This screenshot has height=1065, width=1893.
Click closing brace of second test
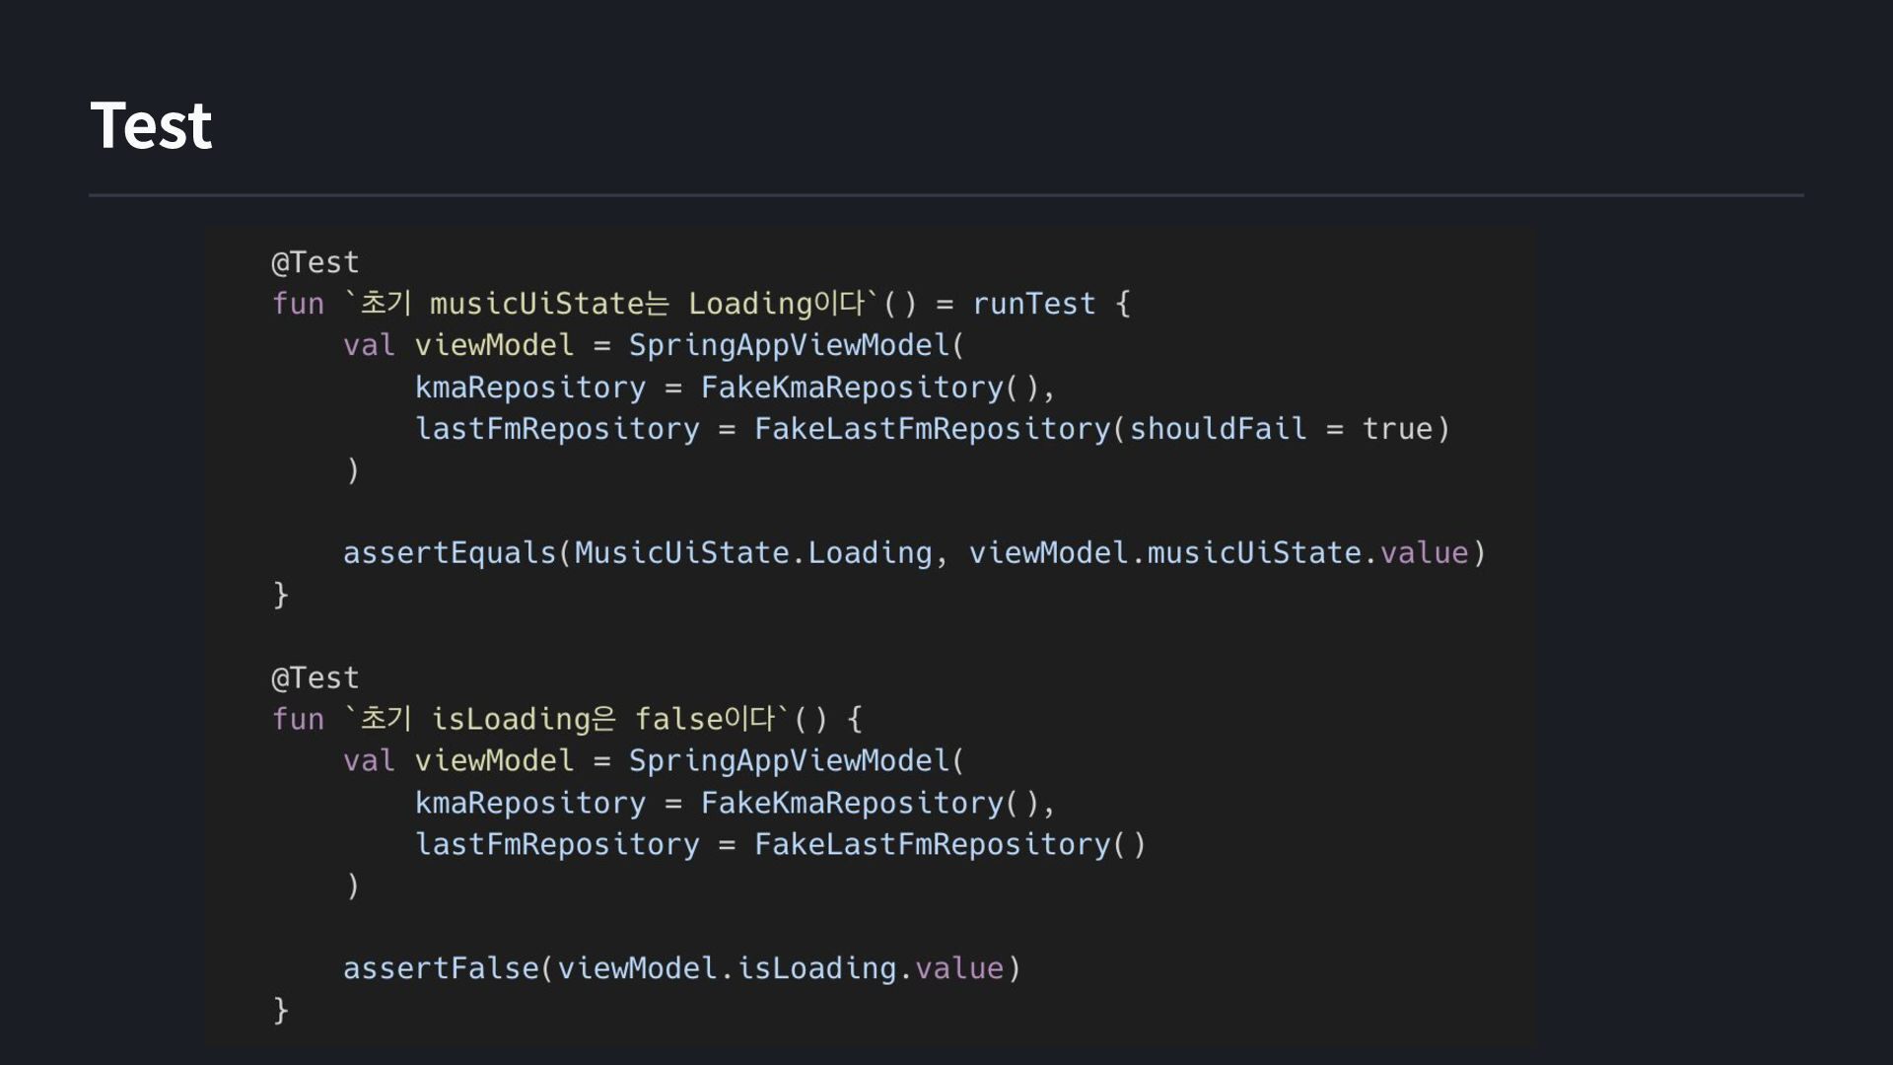[281, 1010]
